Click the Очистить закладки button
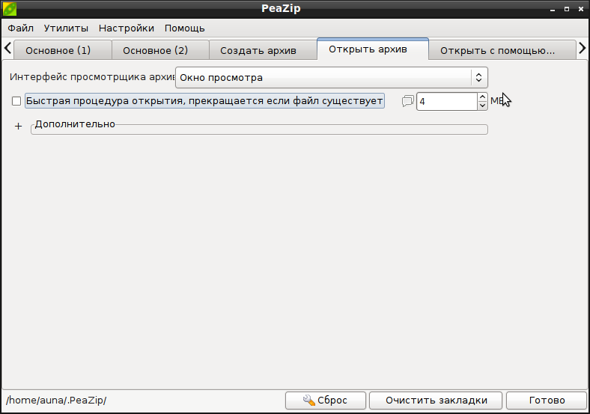The image size is (590, 414). click(436, 400)
